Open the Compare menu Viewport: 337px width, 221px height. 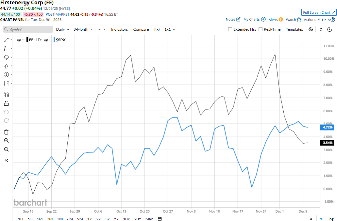tap(141, 29)
